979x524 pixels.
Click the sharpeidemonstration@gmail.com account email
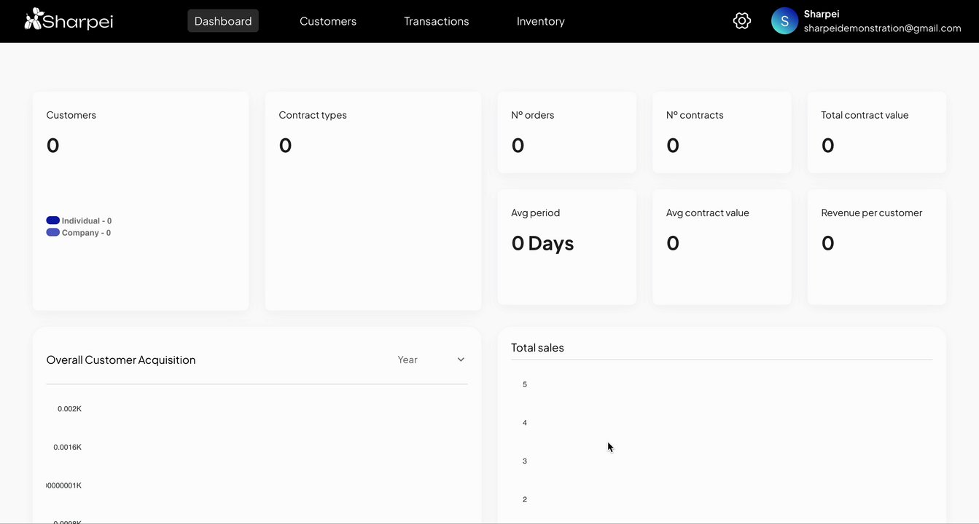882,28
